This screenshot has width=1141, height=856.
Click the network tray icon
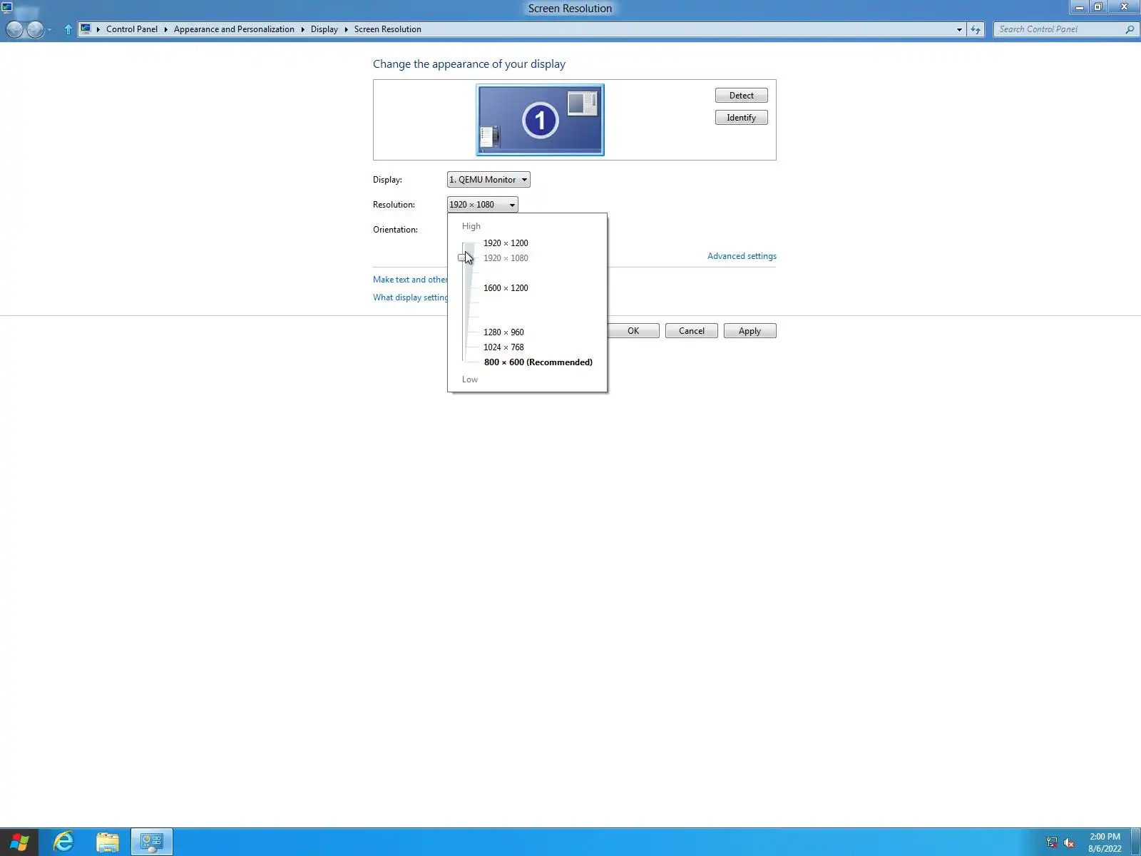1052,842
